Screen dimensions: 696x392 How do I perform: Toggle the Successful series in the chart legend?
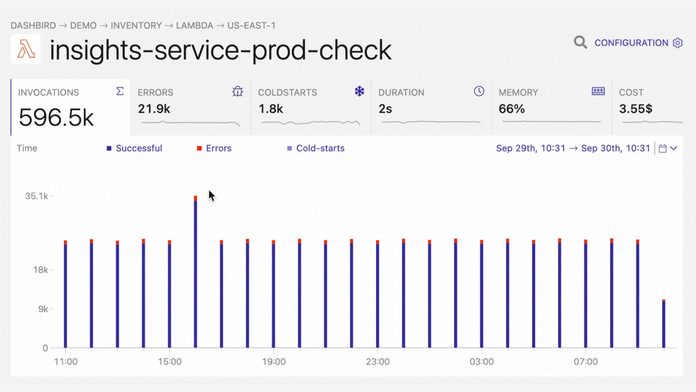pyautogui.click(x=139, y=148)
